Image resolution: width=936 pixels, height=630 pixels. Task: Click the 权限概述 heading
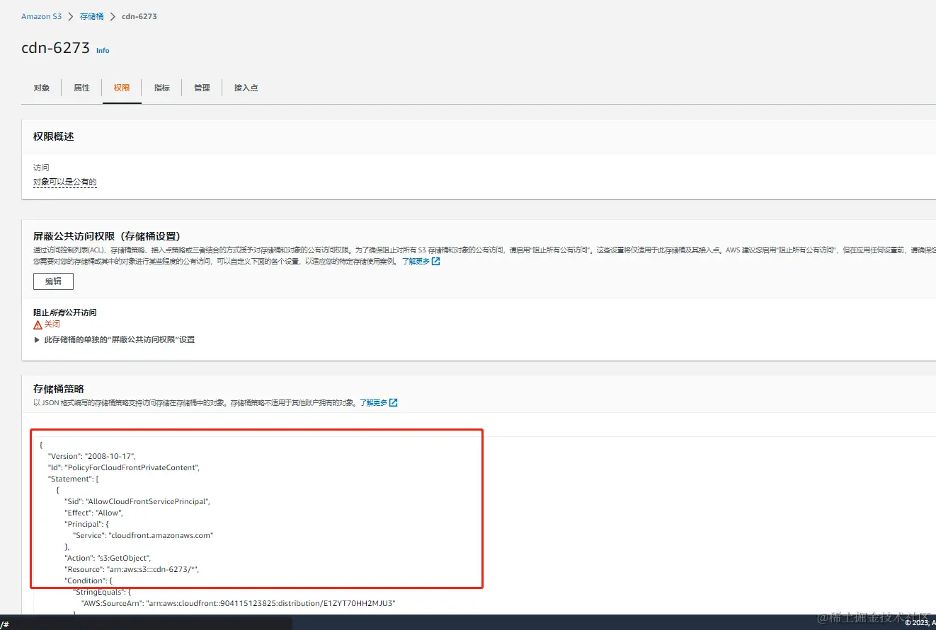pos(53,136)
